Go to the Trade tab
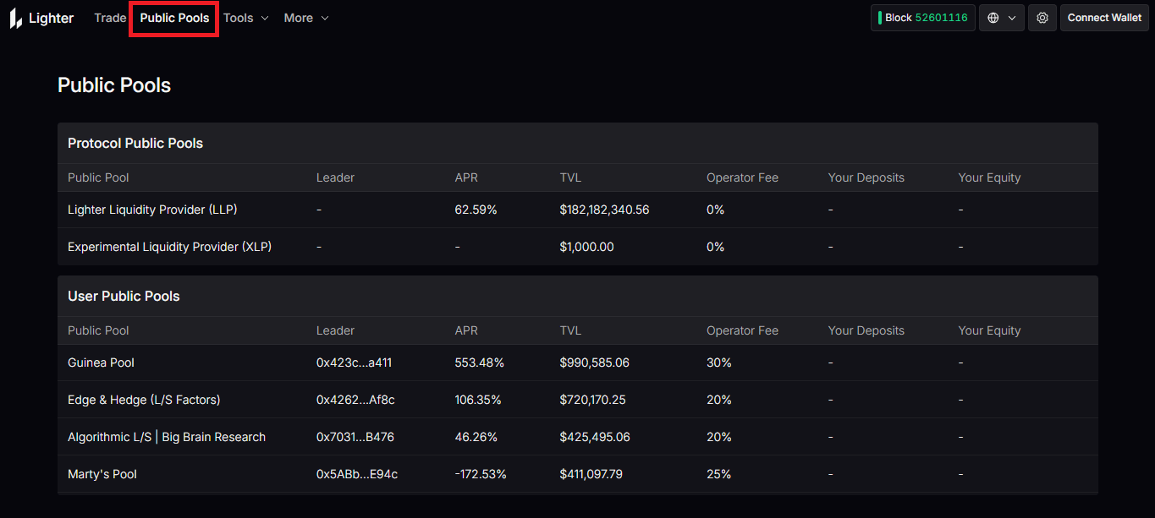This screenshot has height=518, width=1155. pos(110,18)
